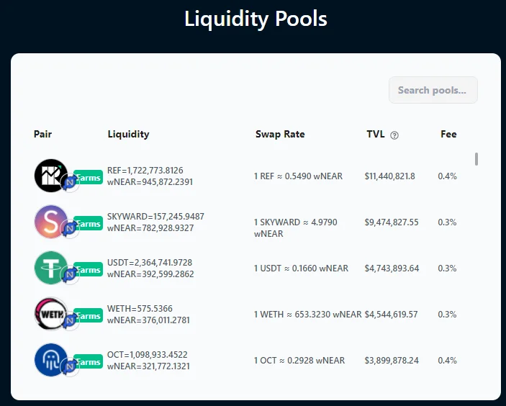
Task: Focus the Search pools input field
Action: pyautogui.click(x=433, y=90)
